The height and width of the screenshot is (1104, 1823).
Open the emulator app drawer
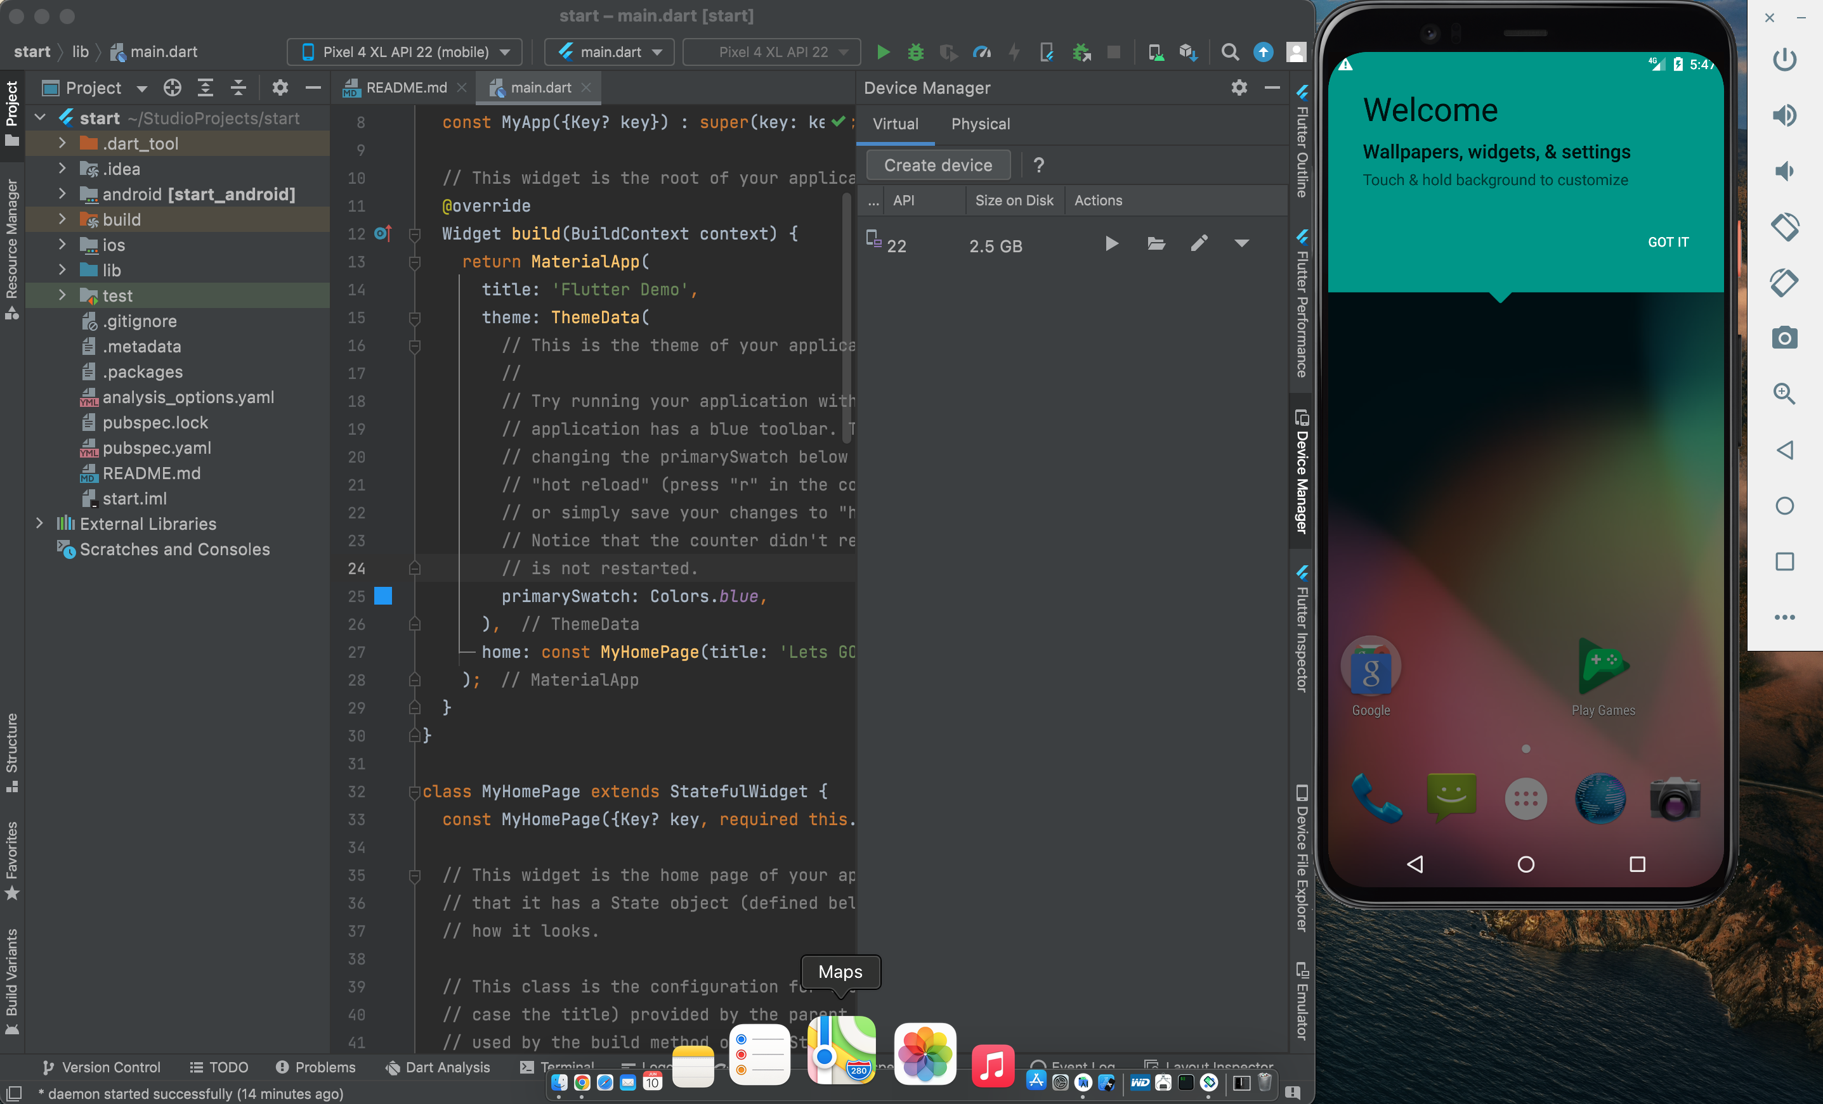click(x=1526, y=799)
